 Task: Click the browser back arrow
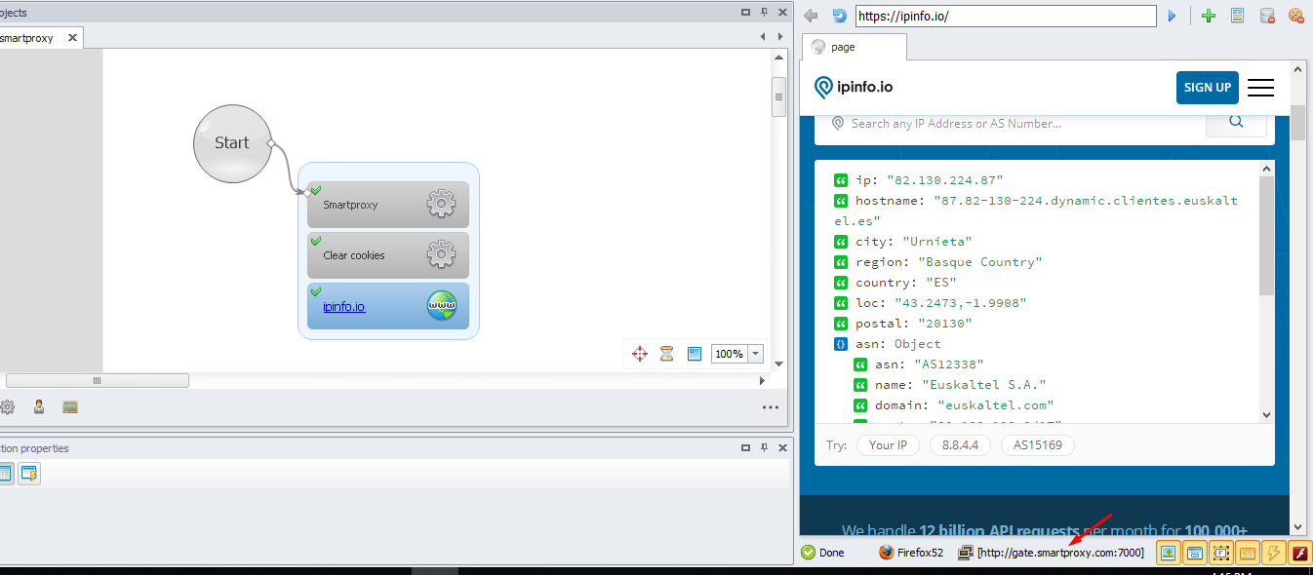(811, 16)
